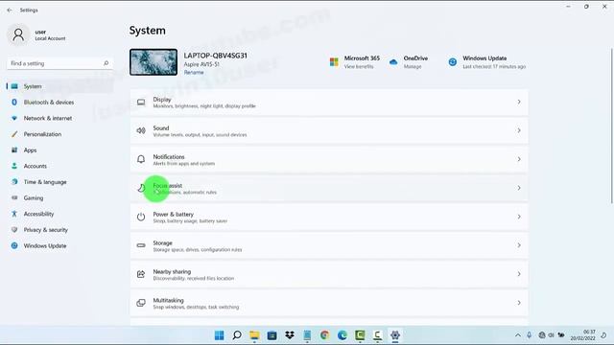614x345 pixels.
Task: Expand the Display row chevron
Action: (x=519, y=103)
